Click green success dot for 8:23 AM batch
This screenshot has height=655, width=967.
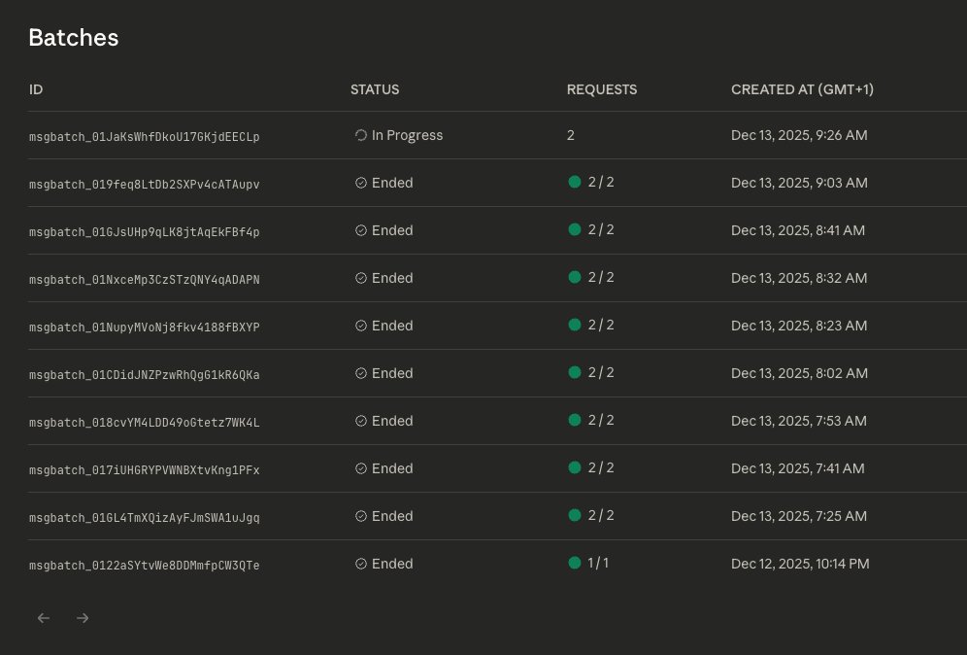pos(574,325)
